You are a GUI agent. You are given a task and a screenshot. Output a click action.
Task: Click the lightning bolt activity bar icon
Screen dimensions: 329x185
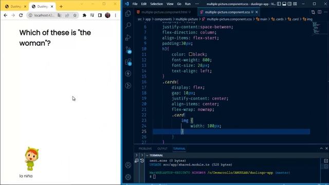coord(128,73)
